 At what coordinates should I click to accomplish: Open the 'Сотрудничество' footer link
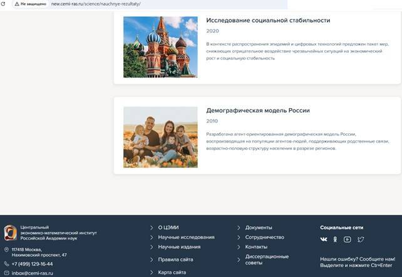click(x=264, y=237)
